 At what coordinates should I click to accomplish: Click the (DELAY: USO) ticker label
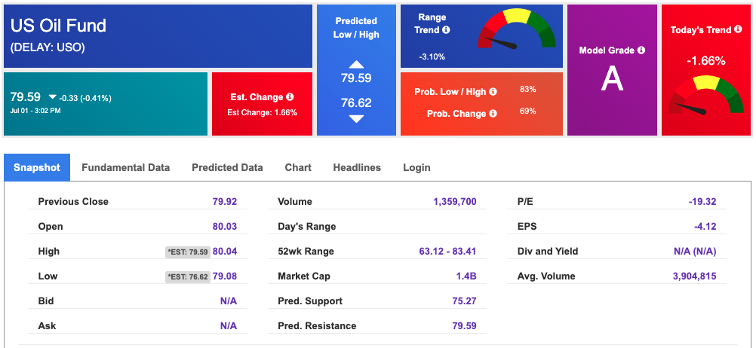[x=48, y=47]
